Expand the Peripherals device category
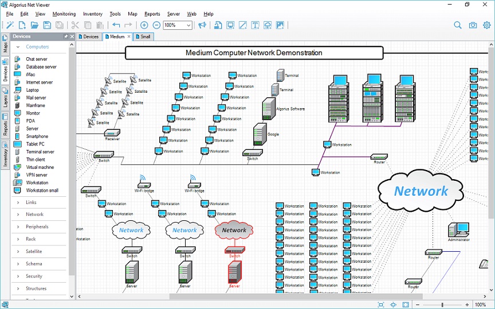 (x=37, y=227)
